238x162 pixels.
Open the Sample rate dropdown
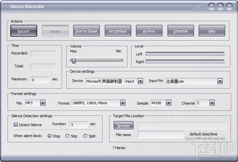point(169,103)
